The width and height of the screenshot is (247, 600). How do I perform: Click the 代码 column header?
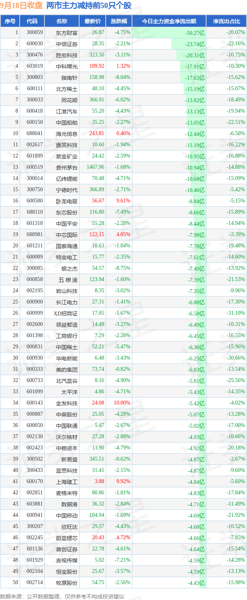click(x=32, y=21)
